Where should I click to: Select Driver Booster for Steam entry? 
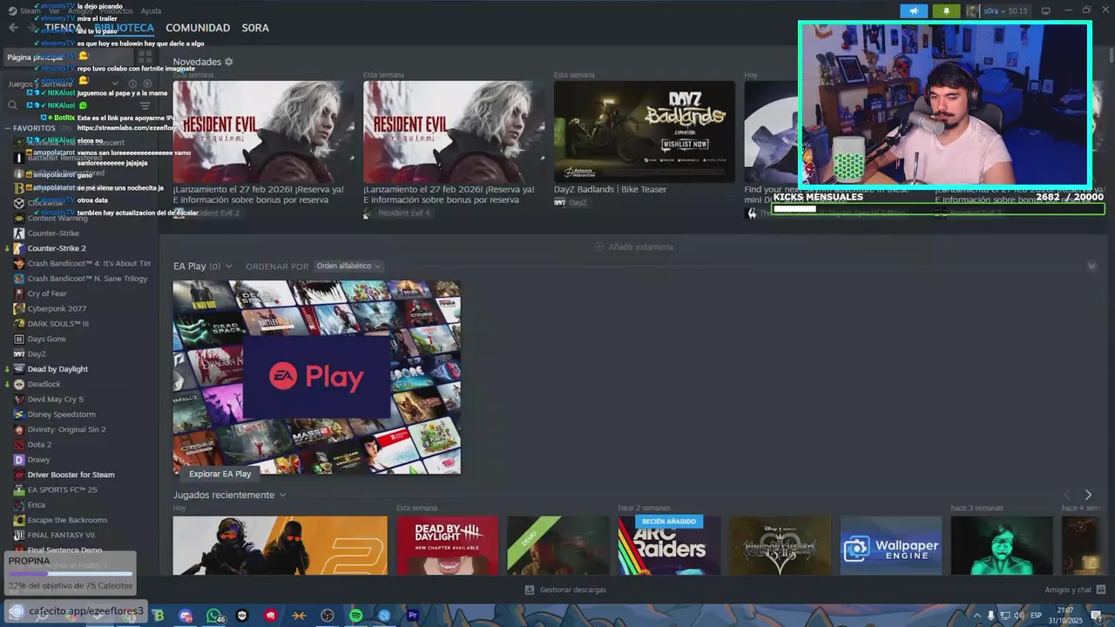point(71,475)
